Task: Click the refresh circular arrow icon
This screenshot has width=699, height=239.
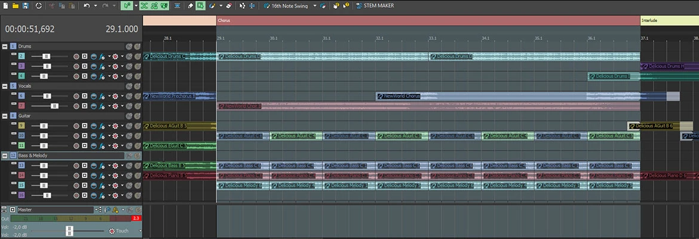Action: tap(39, 5)
